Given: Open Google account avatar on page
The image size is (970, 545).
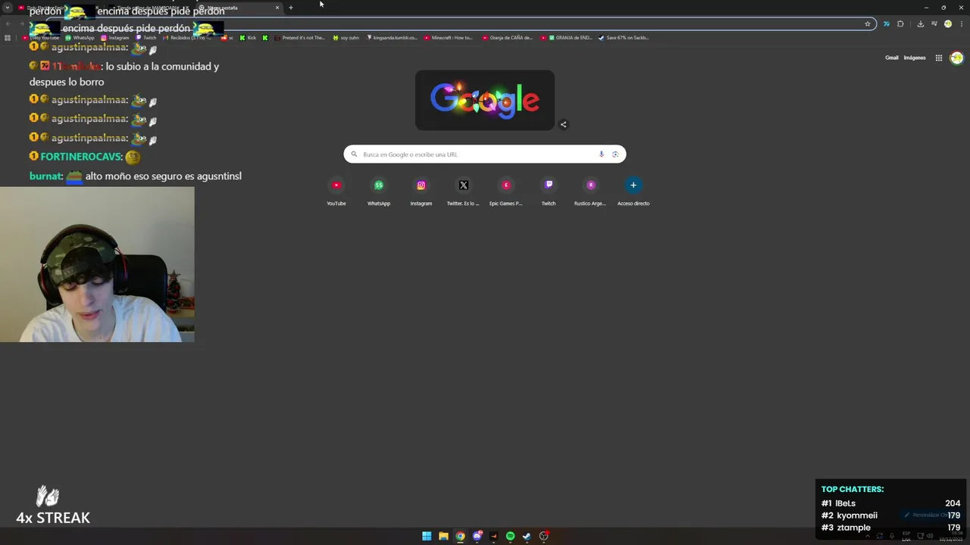Looking at the screenshot, I should pyautogui.click(x=956, y=58).
